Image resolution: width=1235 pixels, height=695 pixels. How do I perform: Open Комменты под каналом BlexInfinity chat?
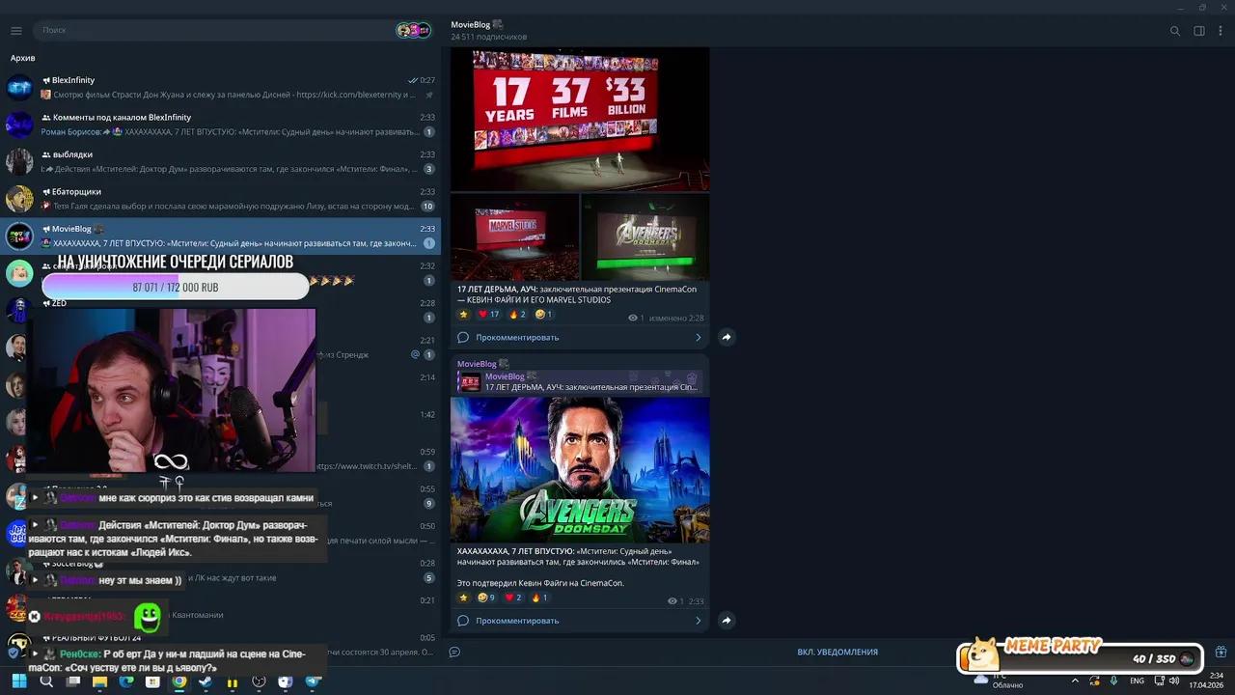[x=220, y=125]
